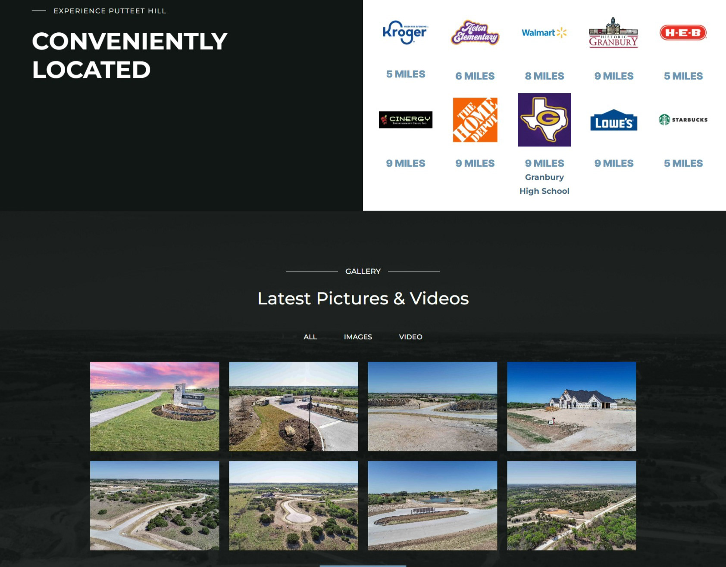Select the ALL gallery filter
Screen dimensions: 726x567
click(x=310, y=337)
